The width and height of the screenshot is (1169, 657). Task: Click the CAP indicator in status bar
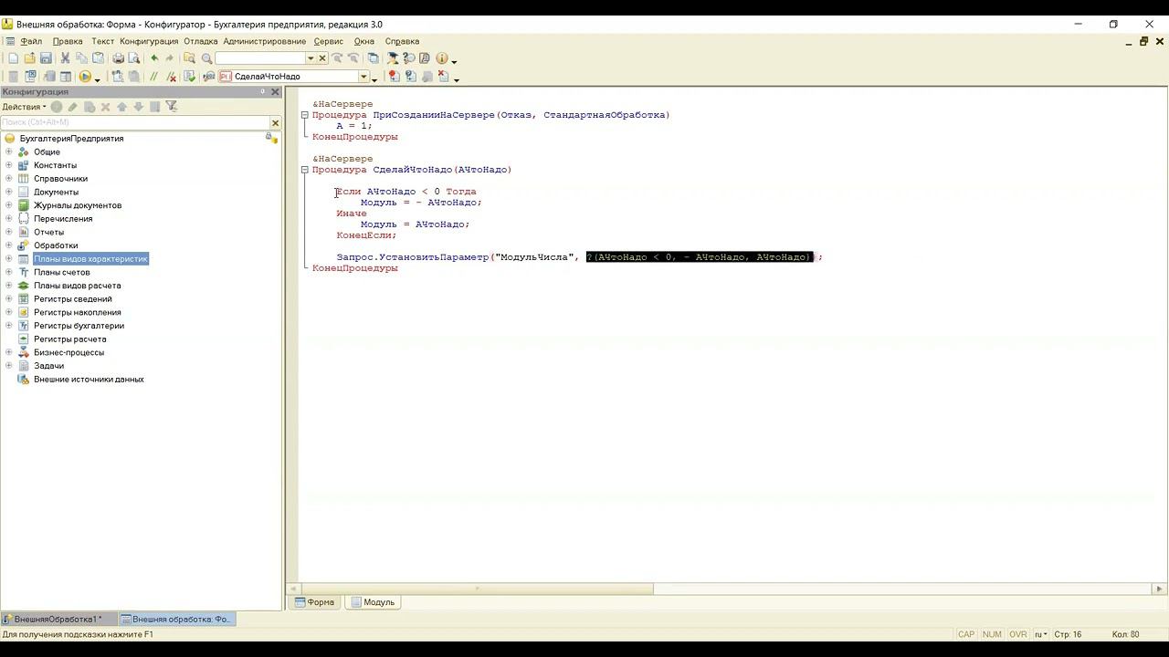tap(966, 634)
